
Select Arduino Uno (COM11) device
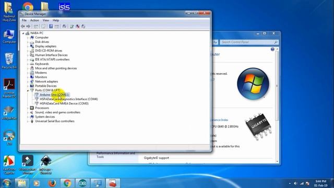click(x=54, y=95)
